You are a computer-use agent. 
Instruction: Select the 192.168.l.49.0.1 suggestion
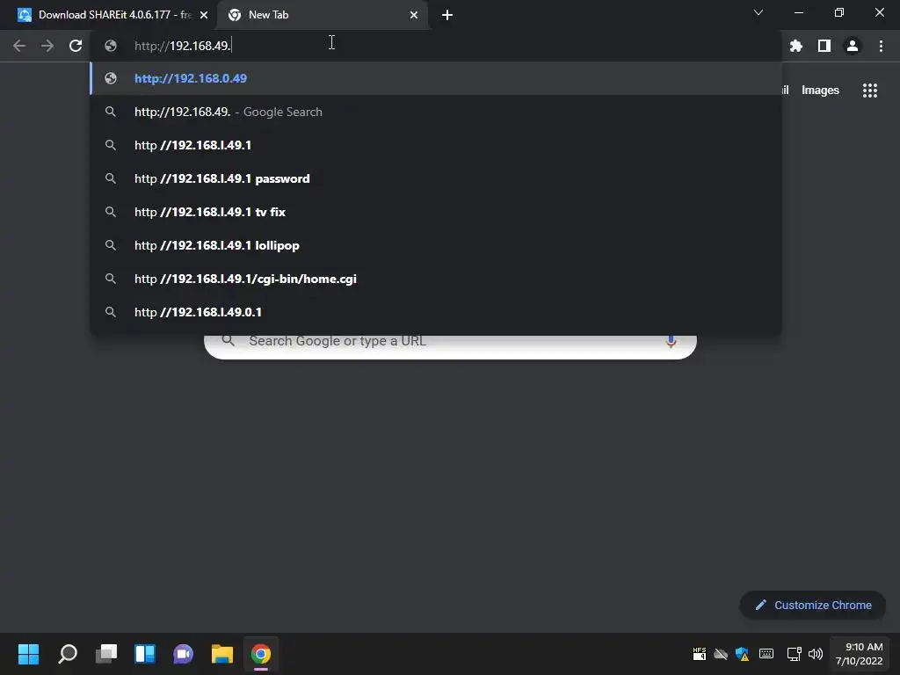[x=436, y=312]
